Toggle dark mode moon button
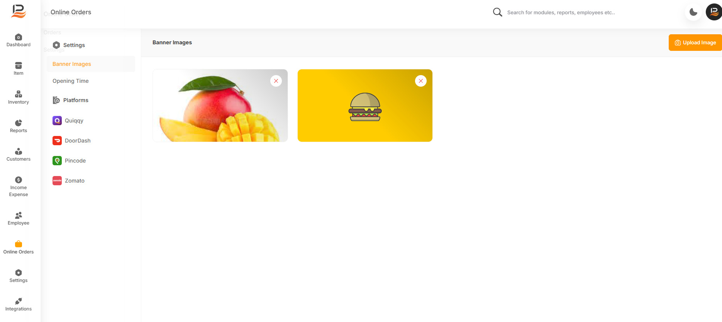This screenshot has width=722, height=322. pos(693,12)
